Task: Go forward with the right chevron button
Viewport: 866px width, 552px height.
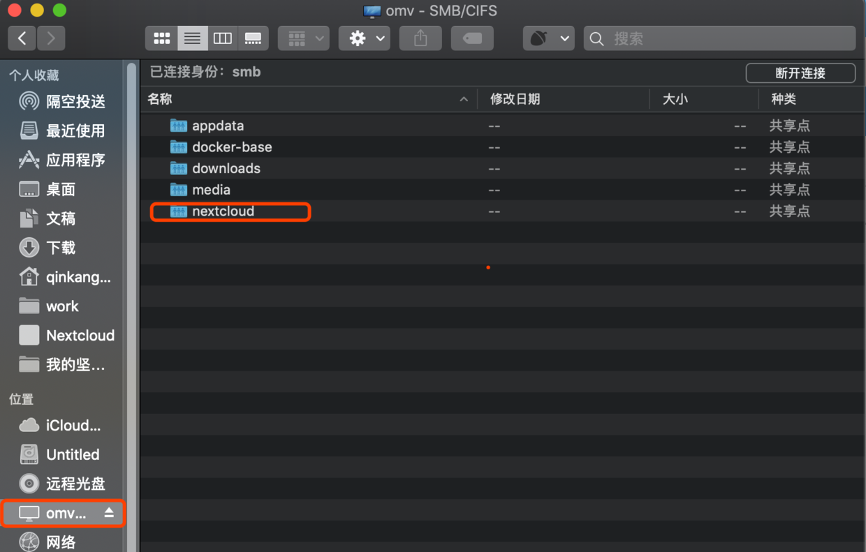Action: 51,38
